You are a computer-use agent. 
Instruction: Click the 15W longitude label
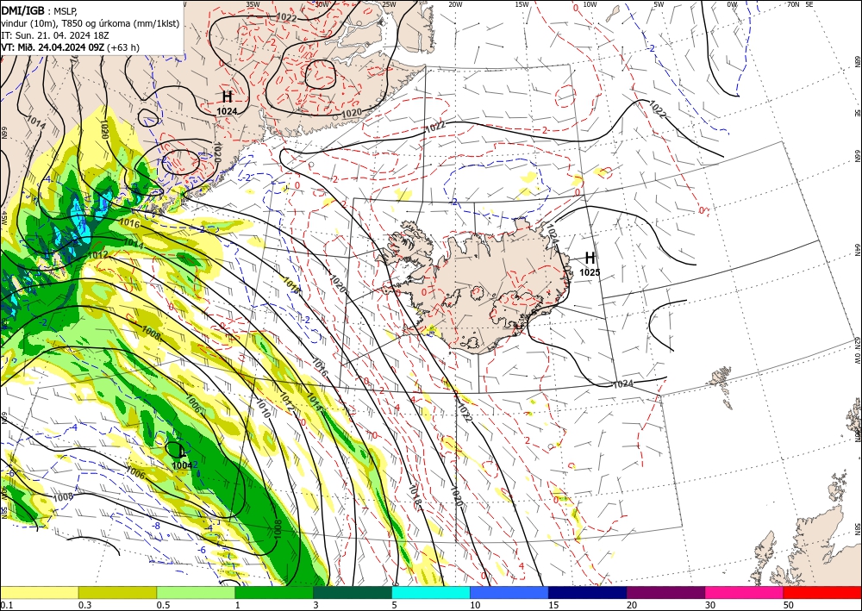522,4
